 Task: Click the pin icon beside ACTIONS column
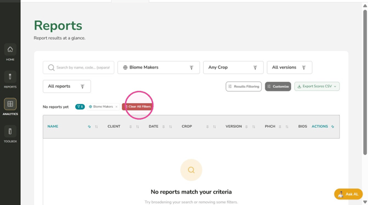[x=332, y=127]
